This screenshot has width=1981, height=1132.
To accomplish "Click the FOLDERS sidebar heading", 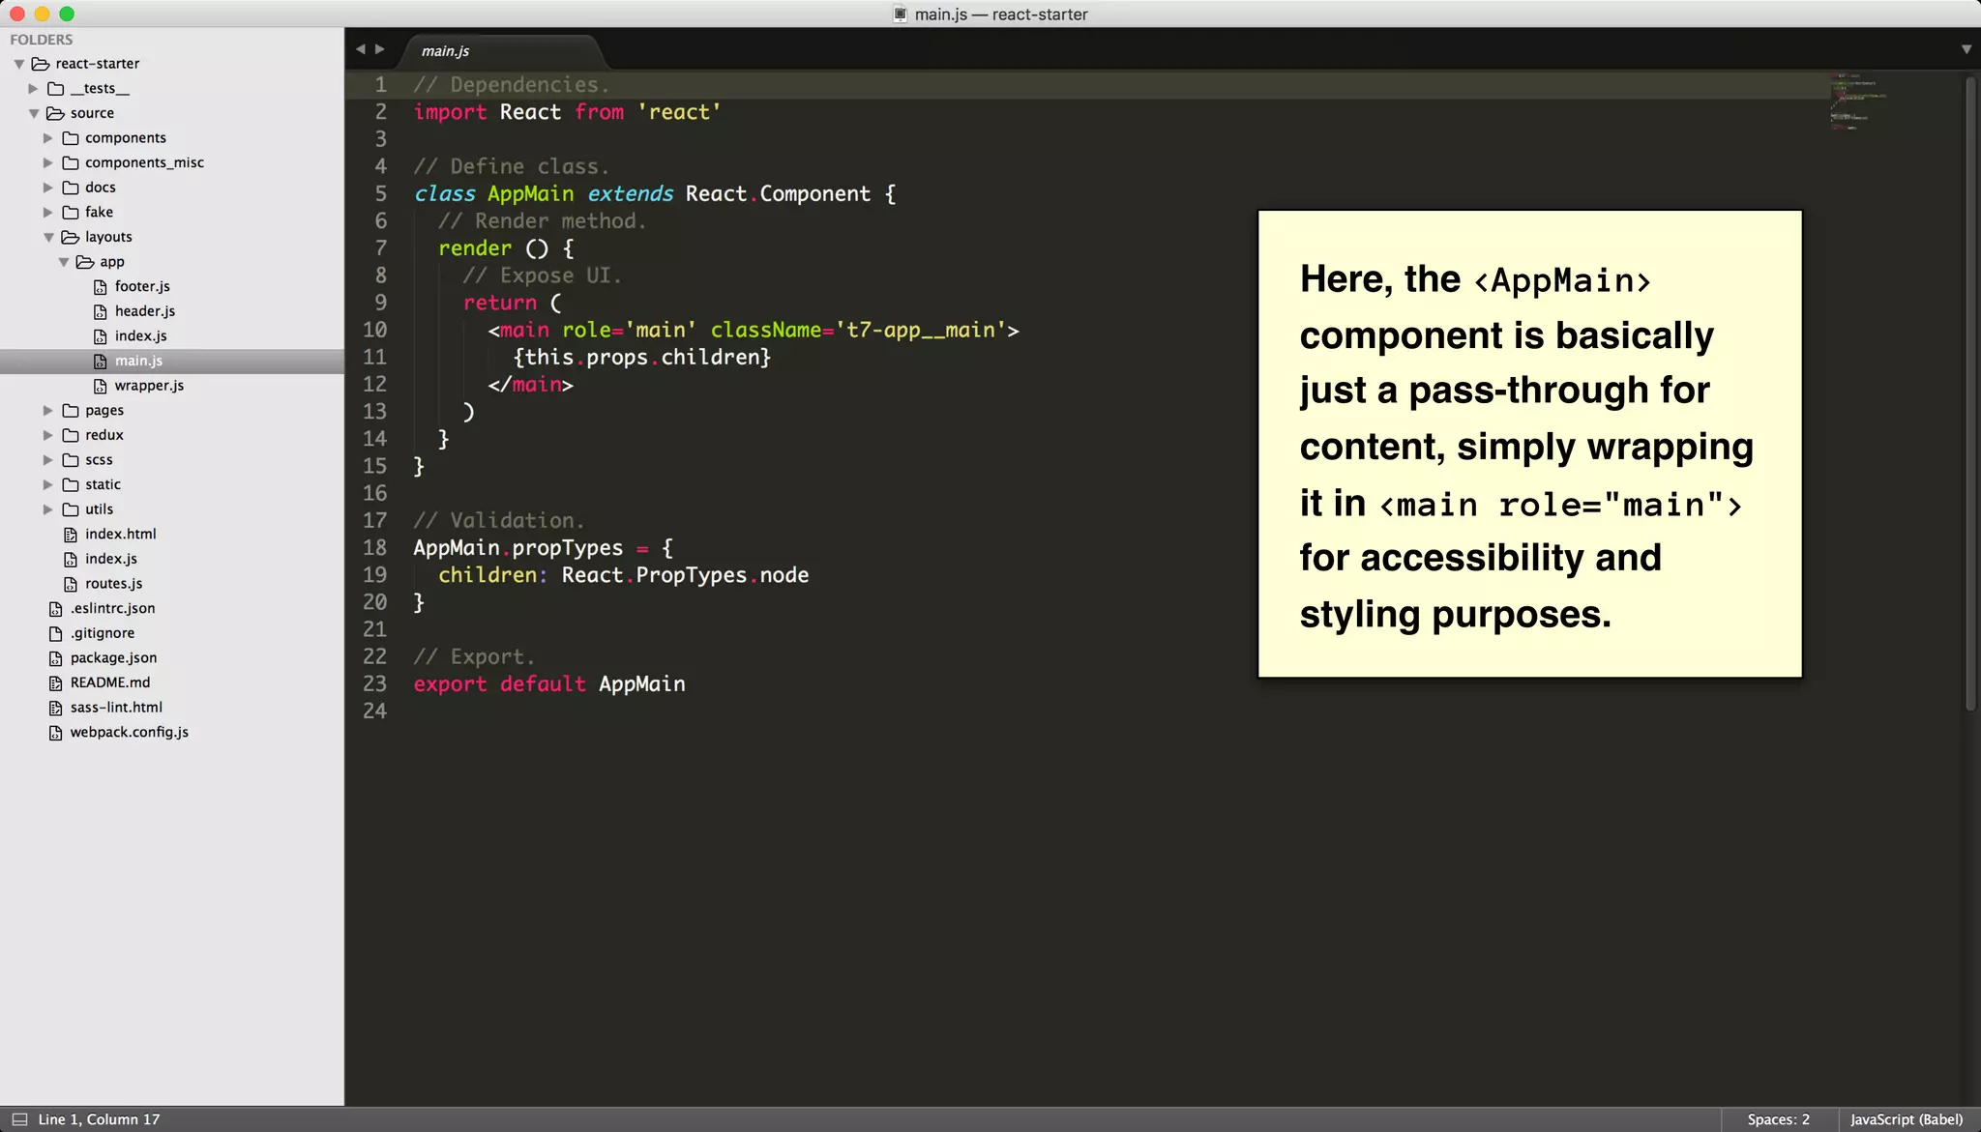I will (x=42, y=40).
